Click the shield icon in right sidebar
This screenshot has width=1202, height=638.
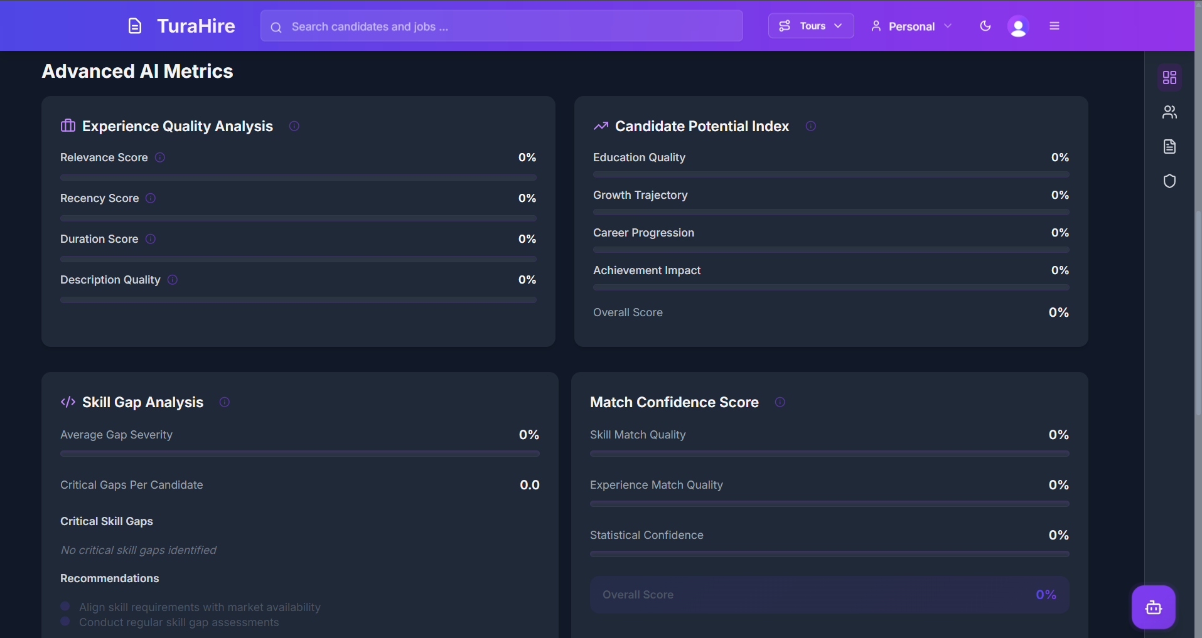[x=1169, y=181]
